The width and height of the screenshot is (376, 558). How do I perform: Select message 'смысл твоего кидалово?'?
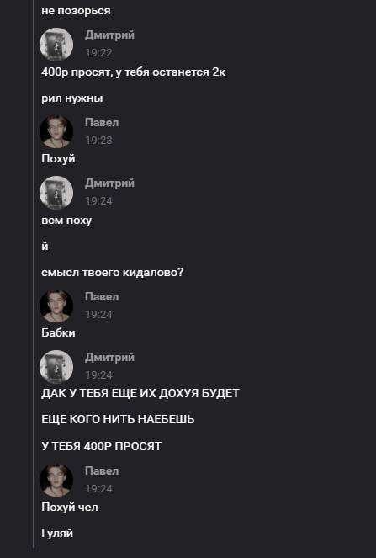coord(113,273)
